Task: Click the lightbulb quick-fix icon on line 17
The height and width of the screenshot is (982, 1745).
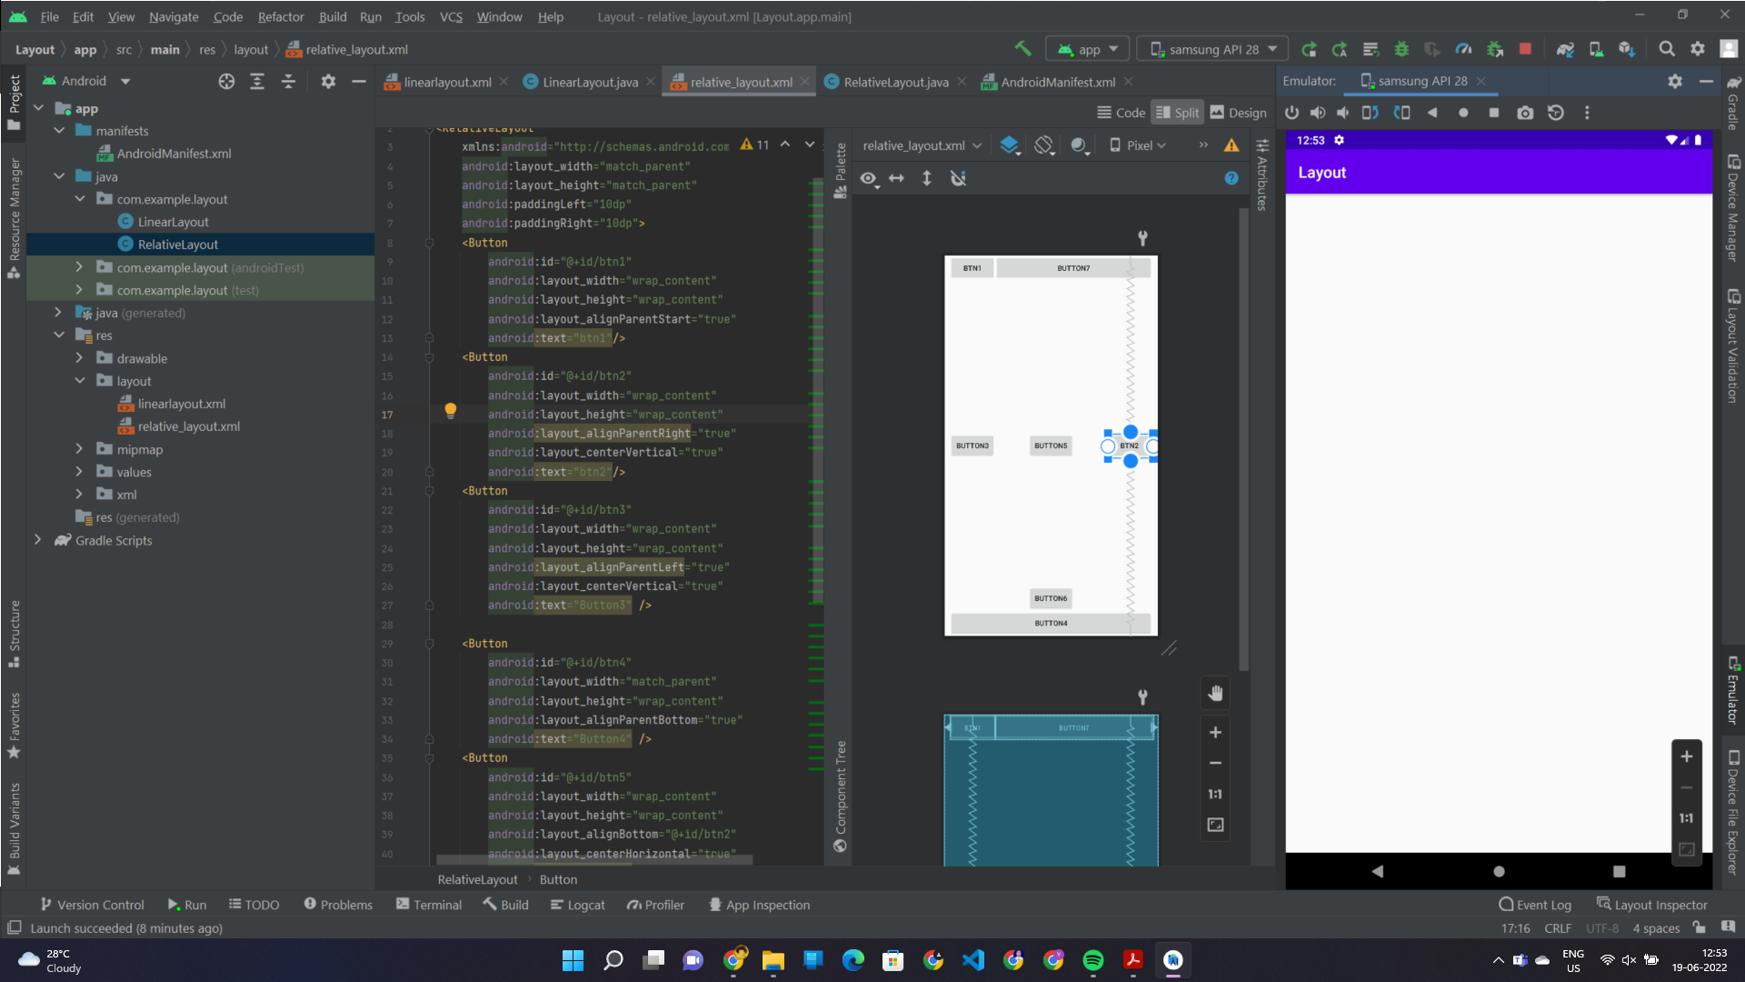Action: pyautogui.click(x=450, y=411)
